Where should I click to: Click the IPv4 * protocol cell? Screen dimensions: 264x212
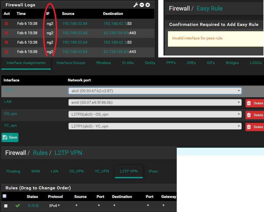click(54, 206)
